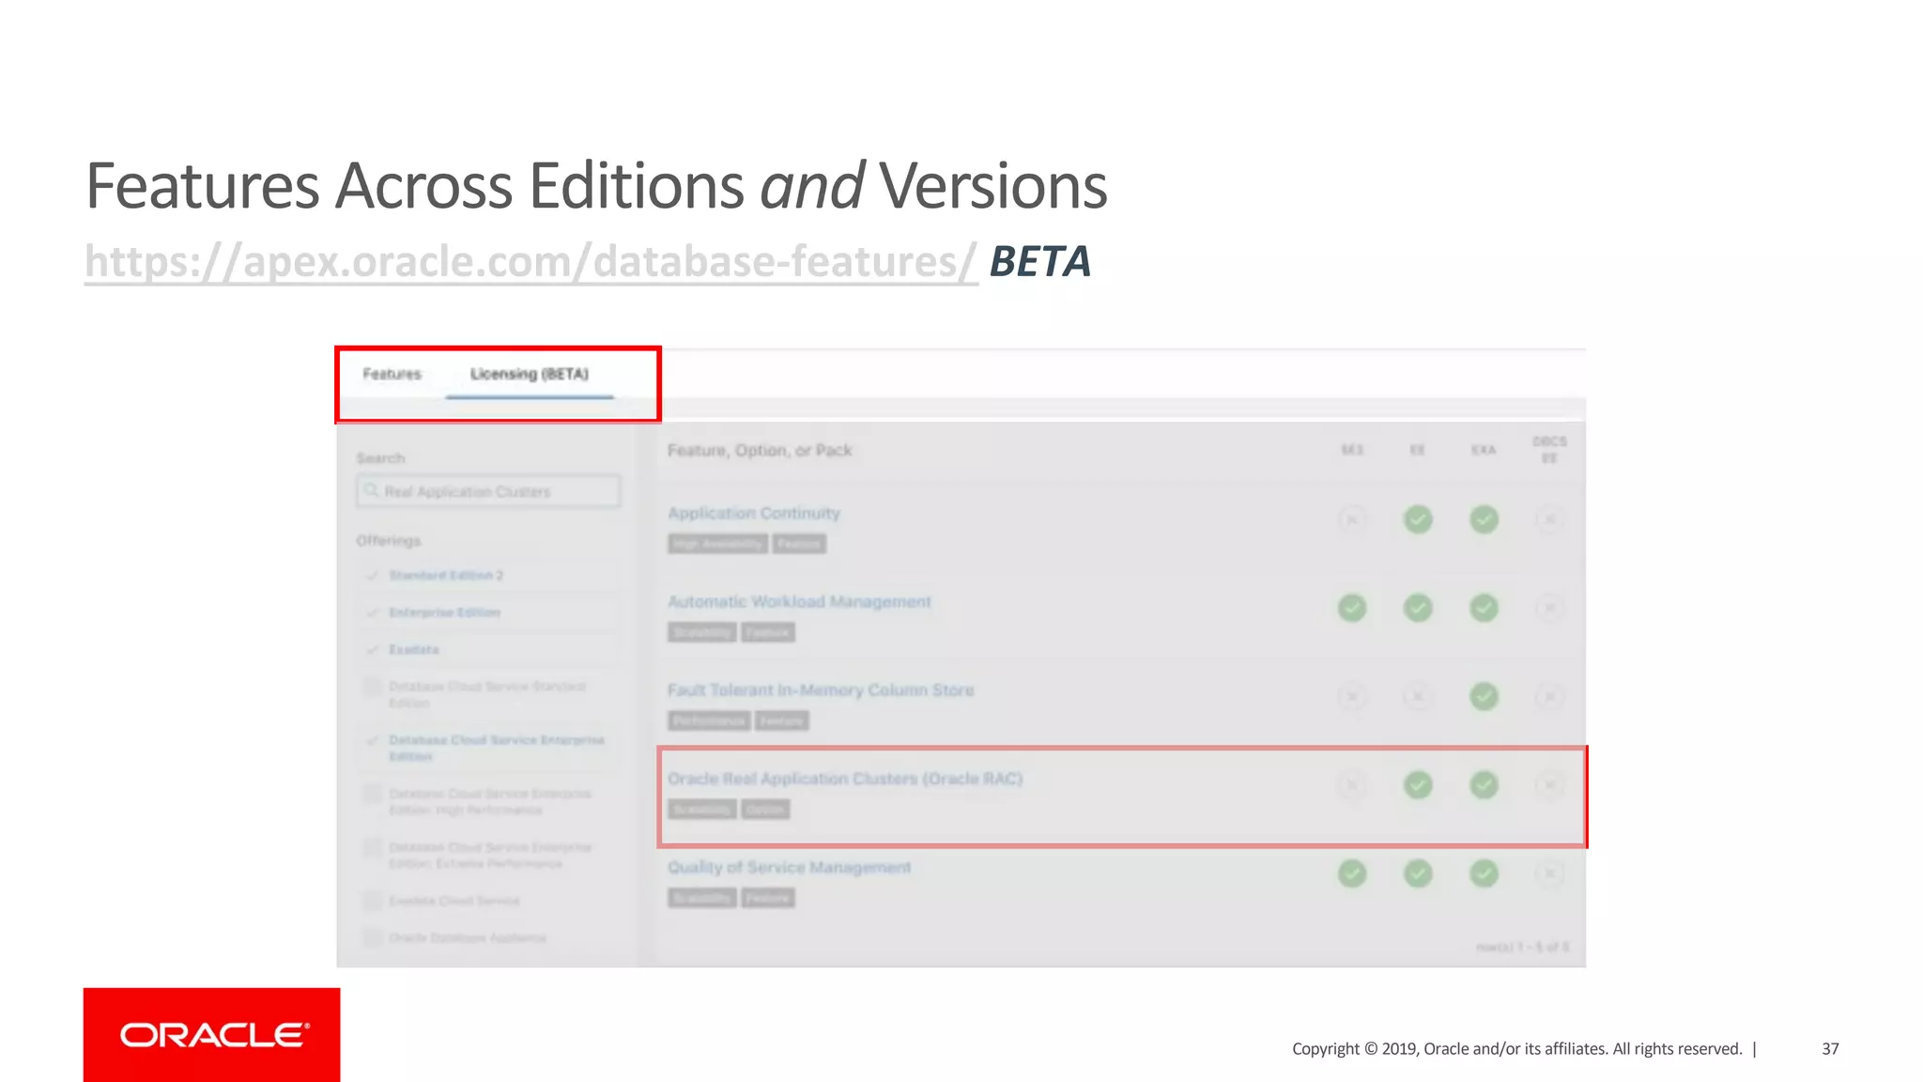
Task: Click the EE checkmark icon for Application Continuity
Action: pos(1418,519)
